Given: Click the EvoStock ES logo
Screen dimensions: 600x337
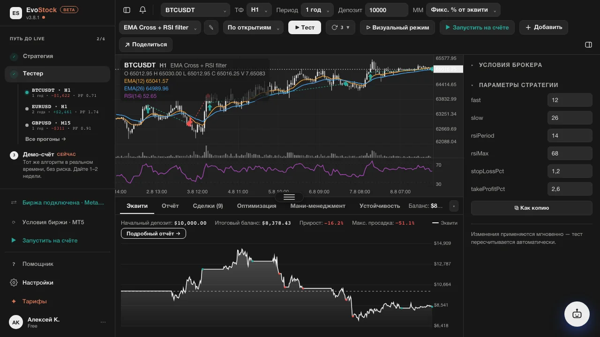Looking at the screenshot, I should point(16,13).
